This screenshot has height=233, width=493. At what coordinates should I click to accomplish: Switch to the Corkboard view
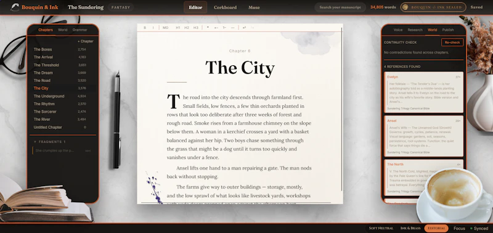225,7
